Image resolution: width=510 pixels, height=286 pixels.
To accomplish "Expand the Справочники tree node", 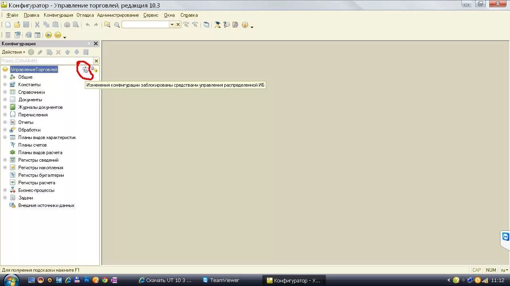I will (x=5, y=92).
